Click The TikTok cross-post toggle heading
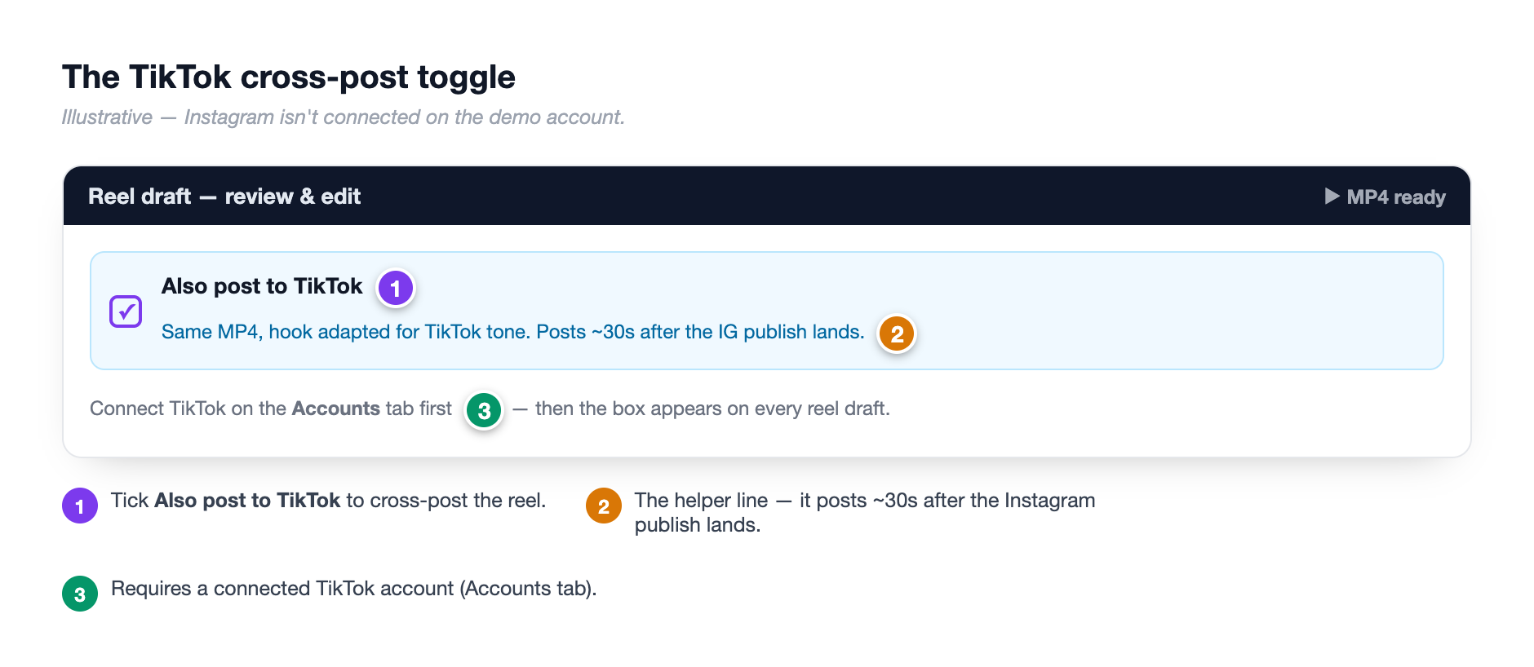Image resolution: width=1534 pixels, height=667 pixels. [289, 77]
